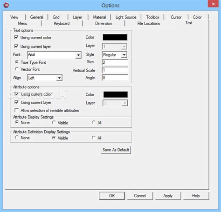Open the General tab
221x212 pixels.
(x=37, y=17)
